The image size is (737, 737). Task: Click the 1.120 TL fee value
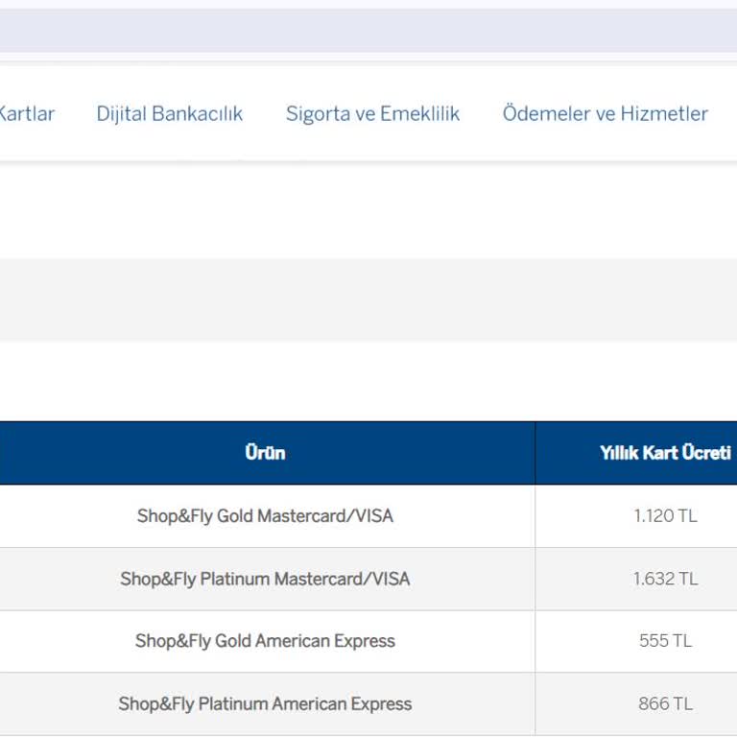(x=666, y=516)
